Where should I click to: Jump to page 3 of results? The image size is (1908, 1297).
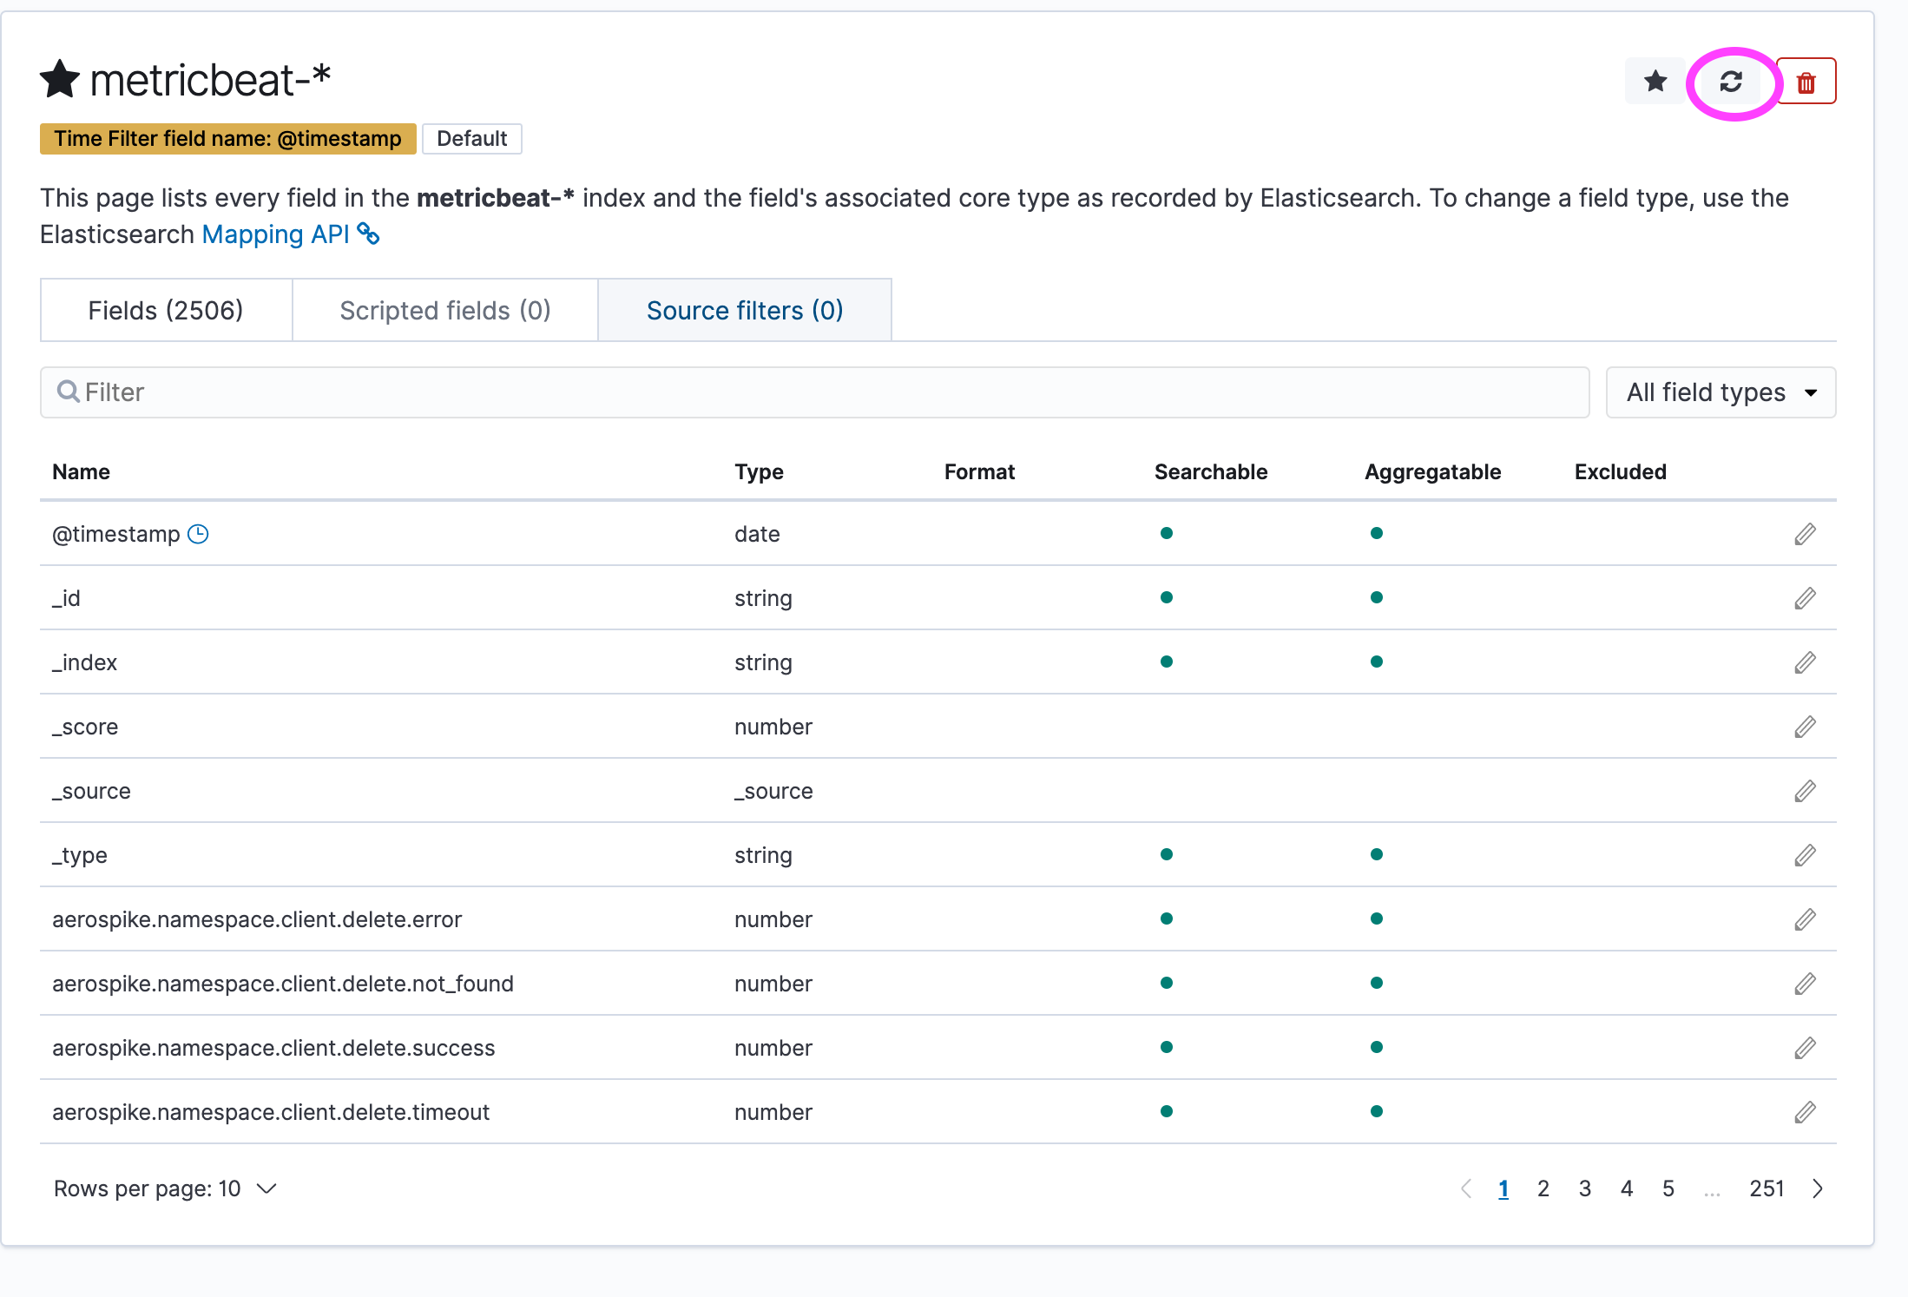[x=1584, y=1188]
